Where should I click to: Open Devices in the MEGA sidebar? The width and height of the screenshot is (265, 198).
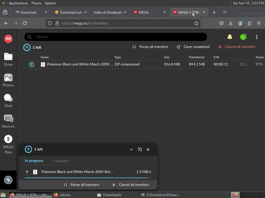pyautogui.click(x=8, y=121)
